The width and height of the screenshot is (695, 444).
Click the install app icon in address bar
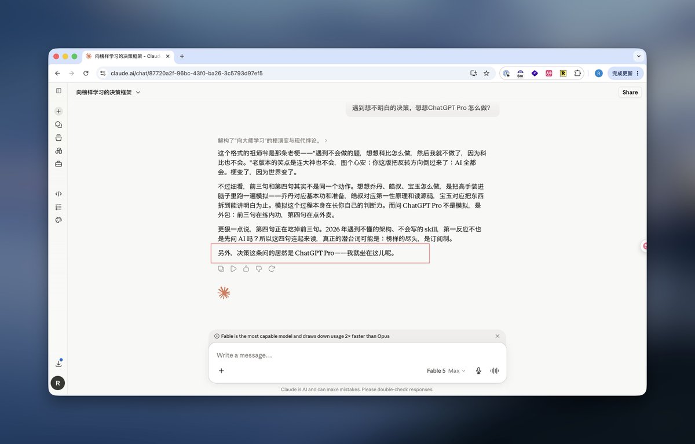pyautogui.click(x=474, y=74)
